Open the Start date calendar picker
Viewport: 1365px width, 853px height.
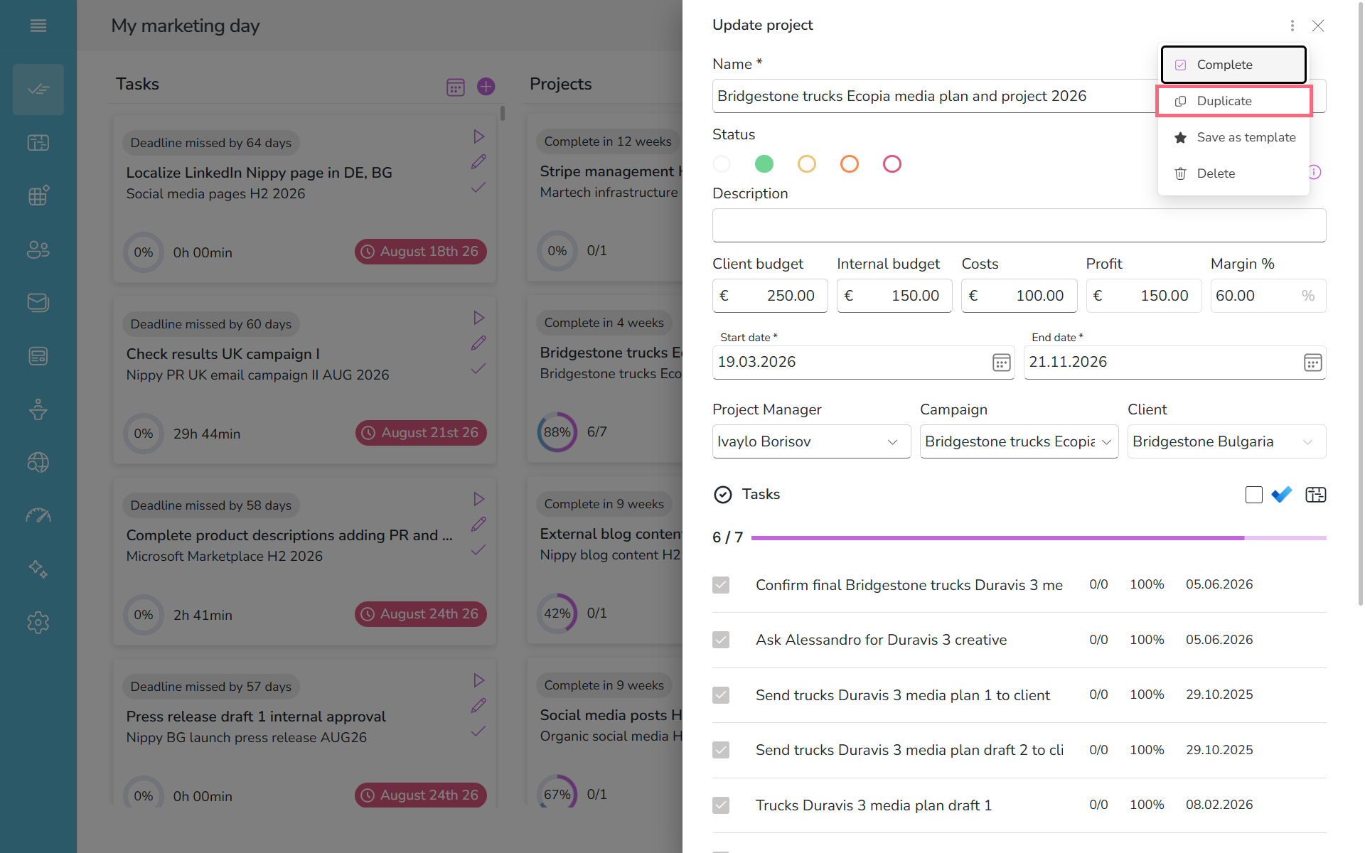click(1001, 363)
